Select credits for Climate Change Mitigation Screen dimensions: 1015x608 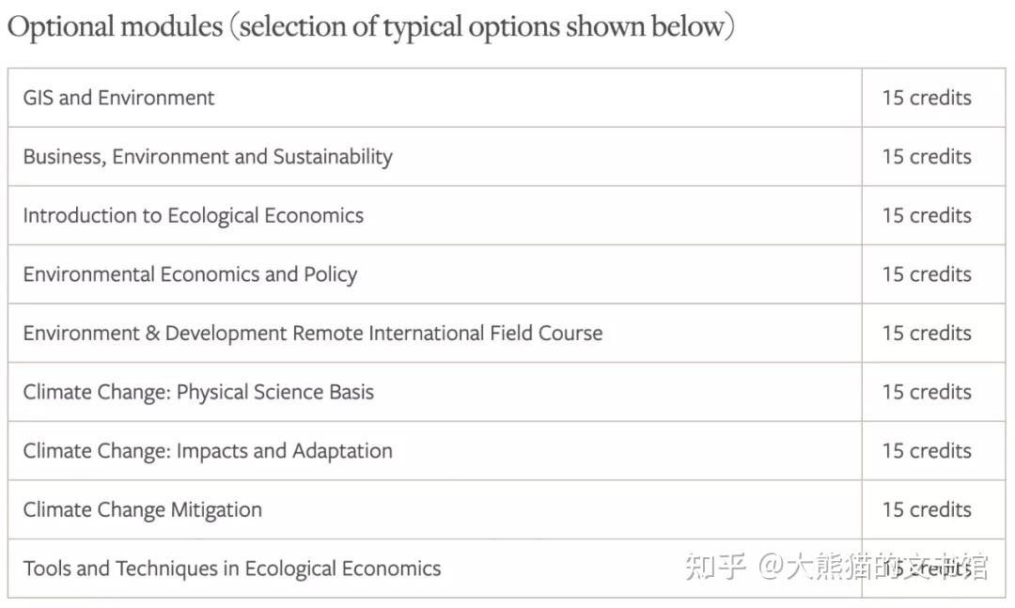pos(927,509)
